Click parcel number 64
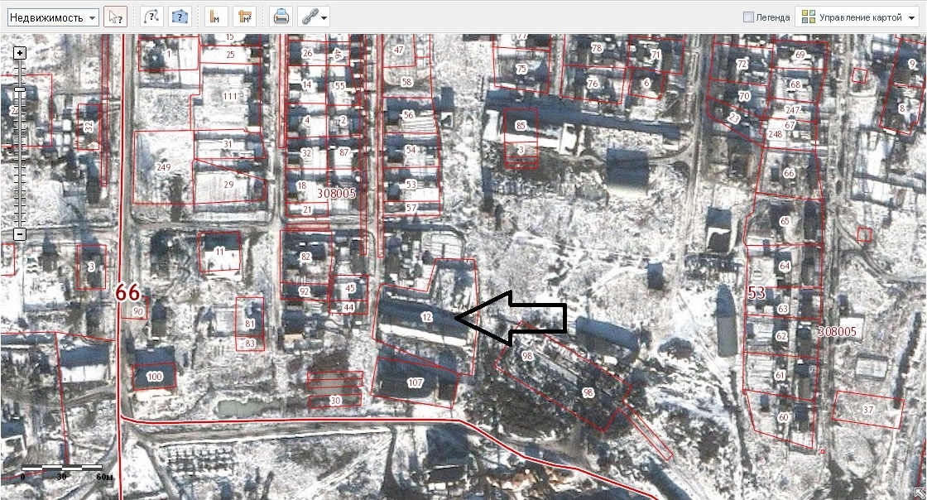927x500 pixels. tap(785, 266)
